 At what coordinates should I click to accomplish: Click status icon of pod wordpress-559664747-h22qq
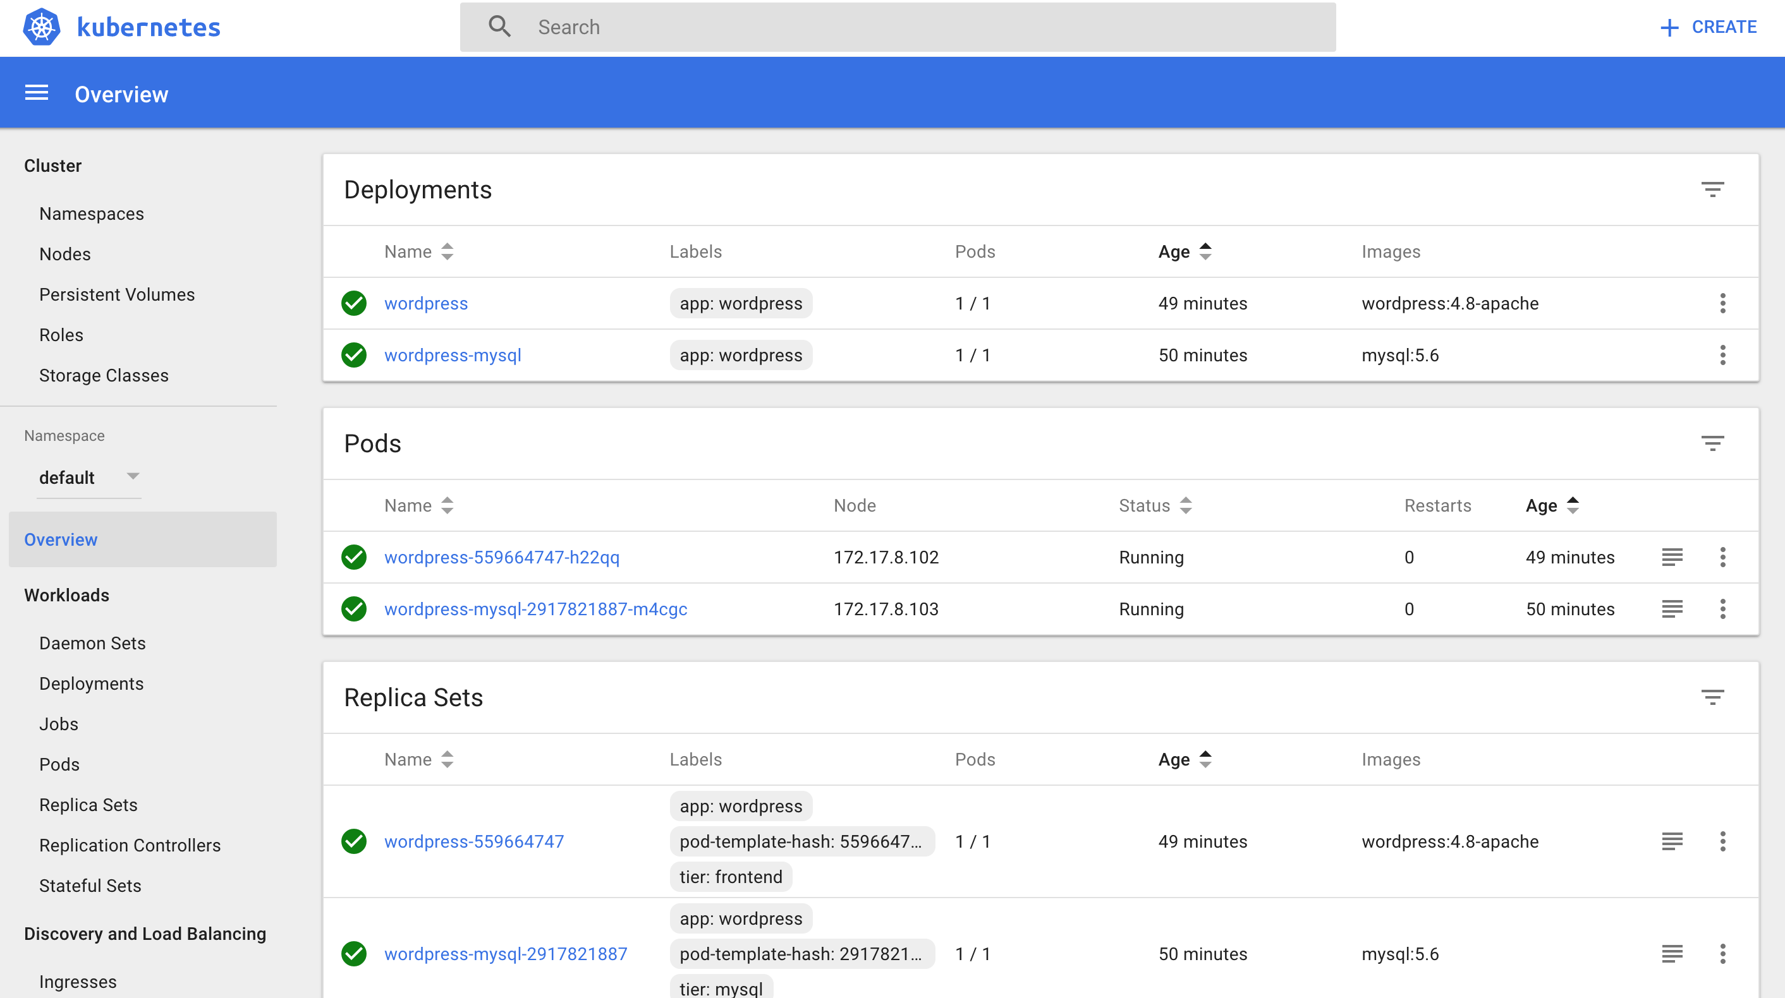pos(354,557)
